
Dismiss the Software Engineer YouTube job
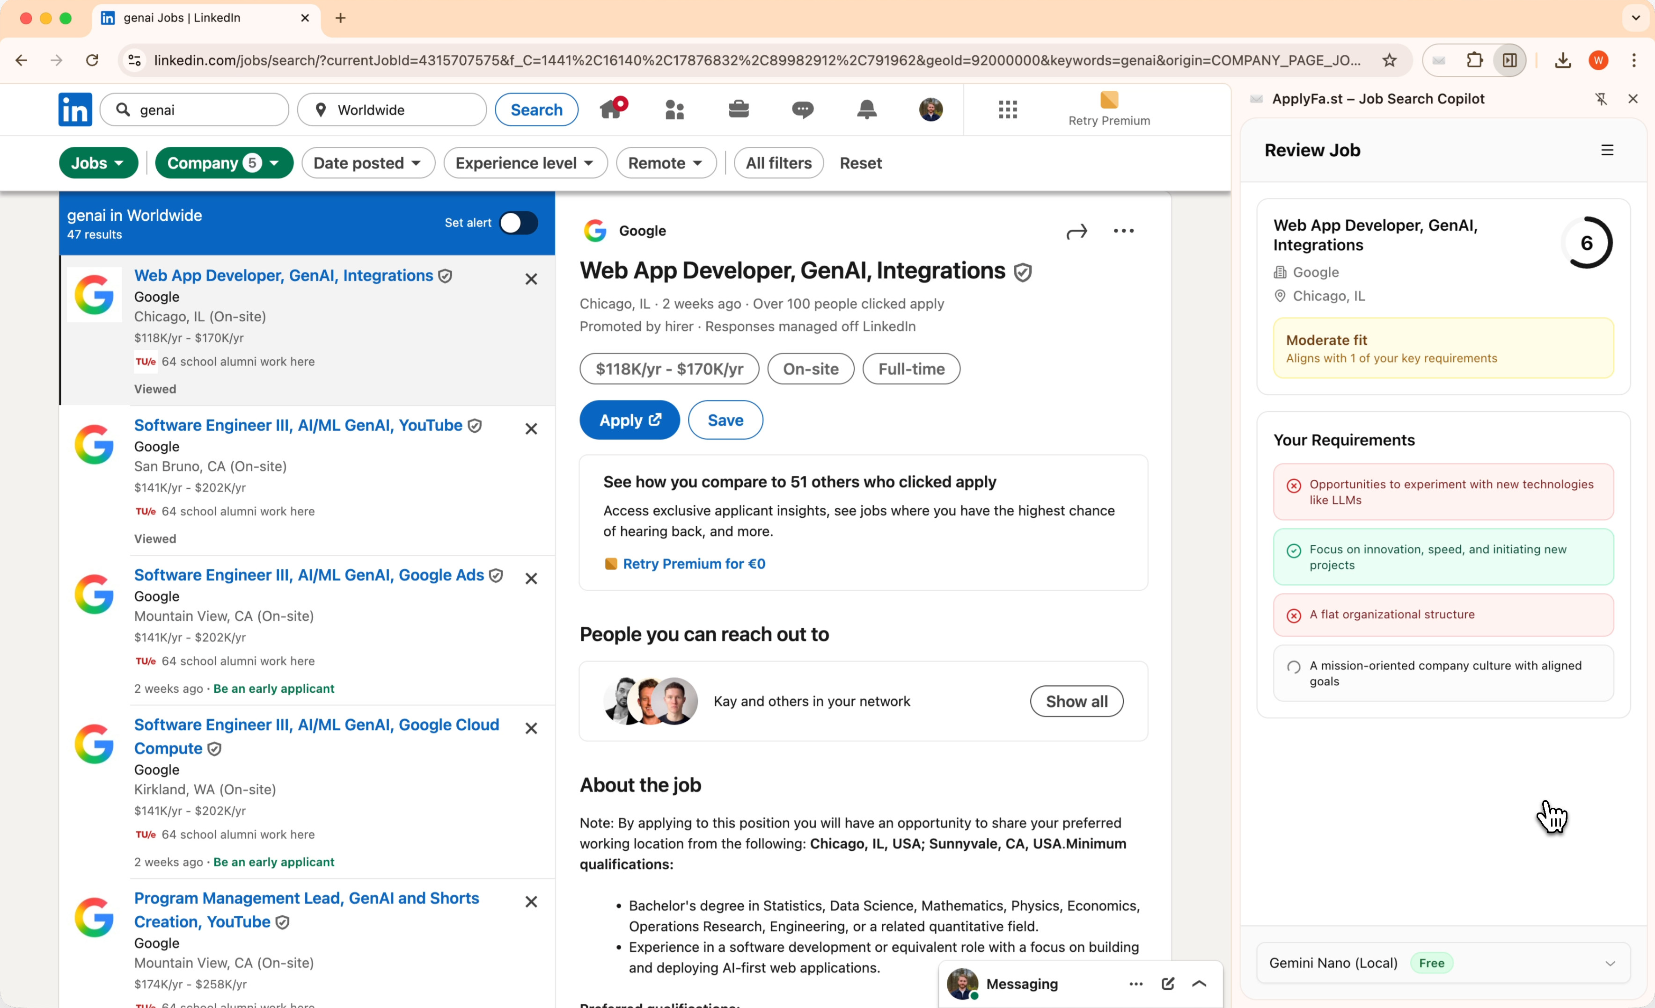[x=531, y=428]
